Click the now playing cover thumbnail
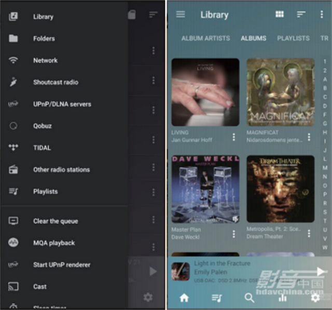 point(181,272)
